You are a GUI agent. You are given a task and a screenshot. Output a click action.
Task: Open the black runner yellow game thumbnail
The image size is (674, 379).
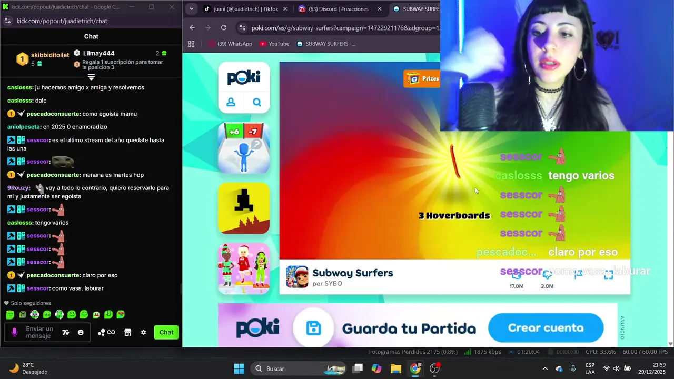click(x=244, y=208)
